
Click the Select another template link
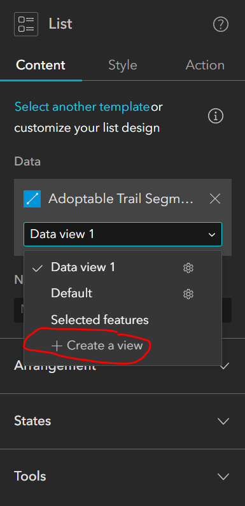(82, 106)
